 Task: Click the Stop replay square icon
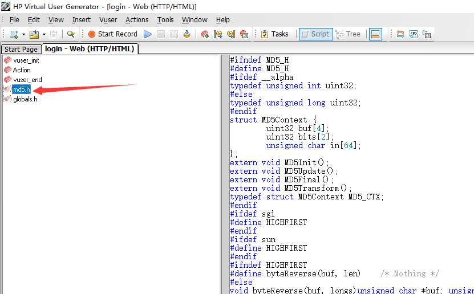pos(161,34)
